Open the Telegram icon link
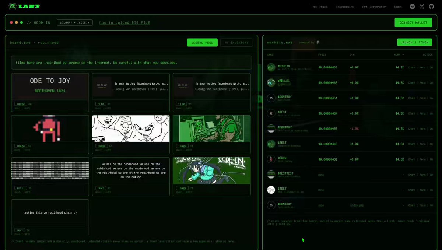This screenshot has width=442, height=250. point(412,7)
